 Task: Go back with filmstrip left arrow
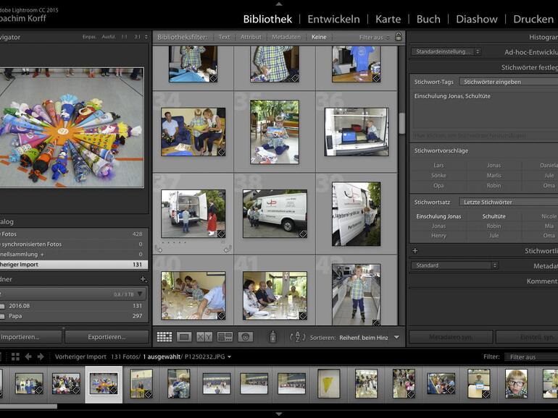point(28,357)
